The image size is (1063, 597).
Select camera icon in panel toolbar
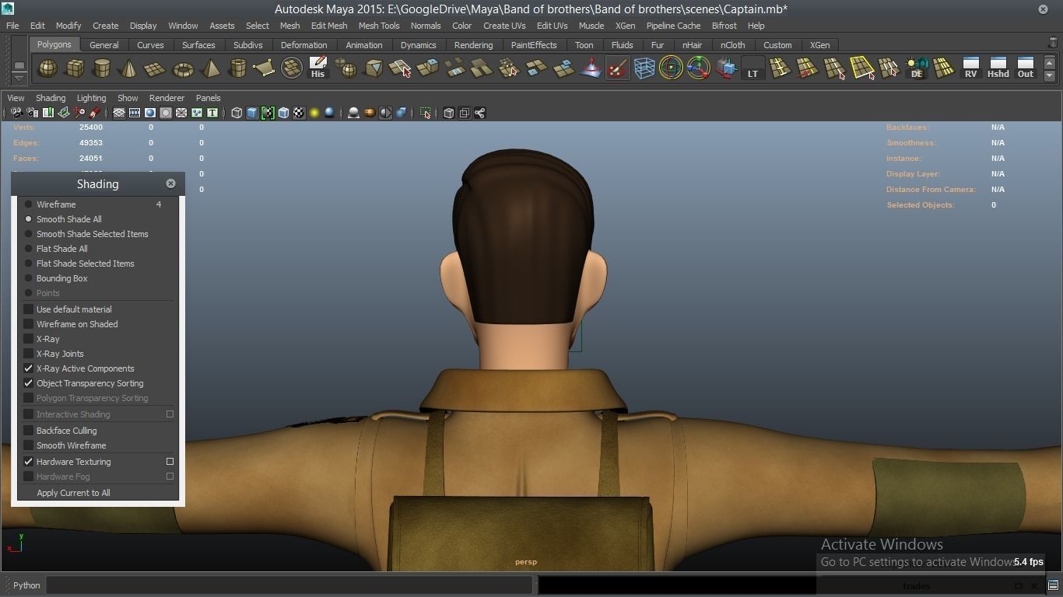pyautogui.click(x=16, y=113)
